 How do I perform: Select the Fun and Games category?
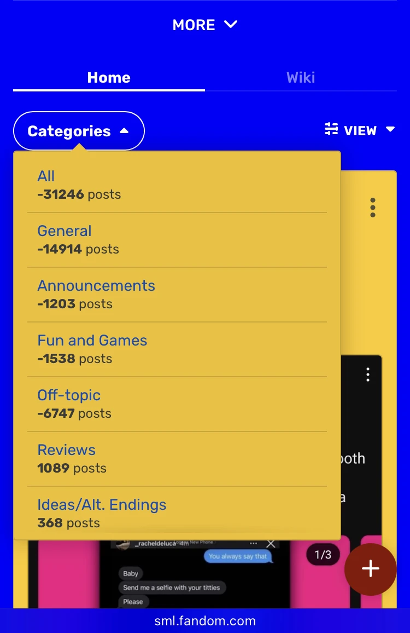pos(92,340)
